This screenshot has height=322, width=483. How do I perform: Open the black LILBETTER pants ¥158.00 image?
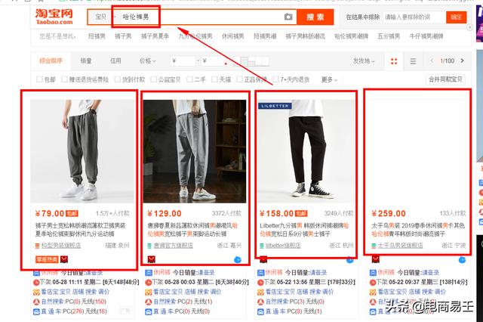tap(307, 151)
